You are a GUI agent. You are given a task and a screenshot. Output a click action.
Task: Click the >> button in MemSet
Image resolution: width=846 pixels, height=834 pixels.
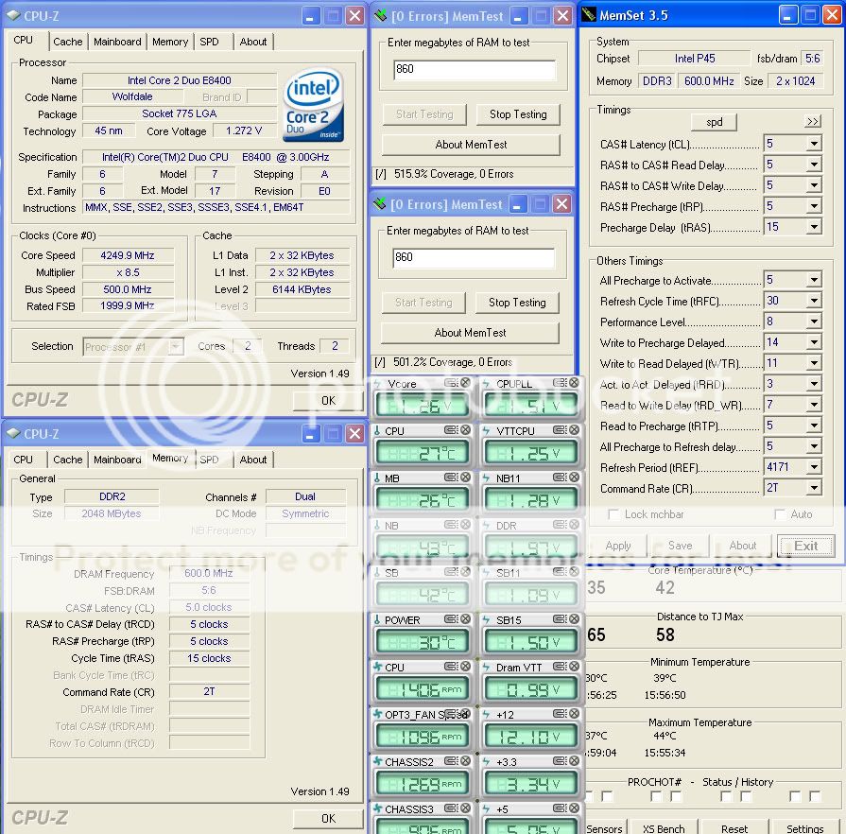813,121
